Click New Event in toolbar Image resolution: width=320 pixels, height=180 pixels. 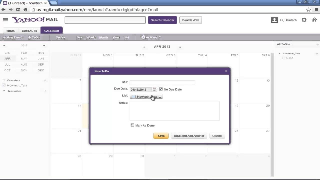click(12, 37)
